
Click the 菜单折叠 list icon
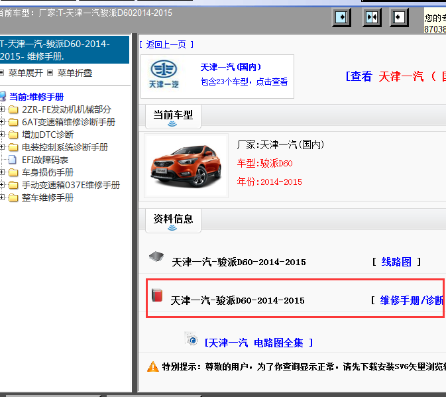50,73
